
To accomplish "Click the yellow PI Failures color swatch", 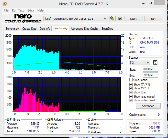I will pos(48,120).
